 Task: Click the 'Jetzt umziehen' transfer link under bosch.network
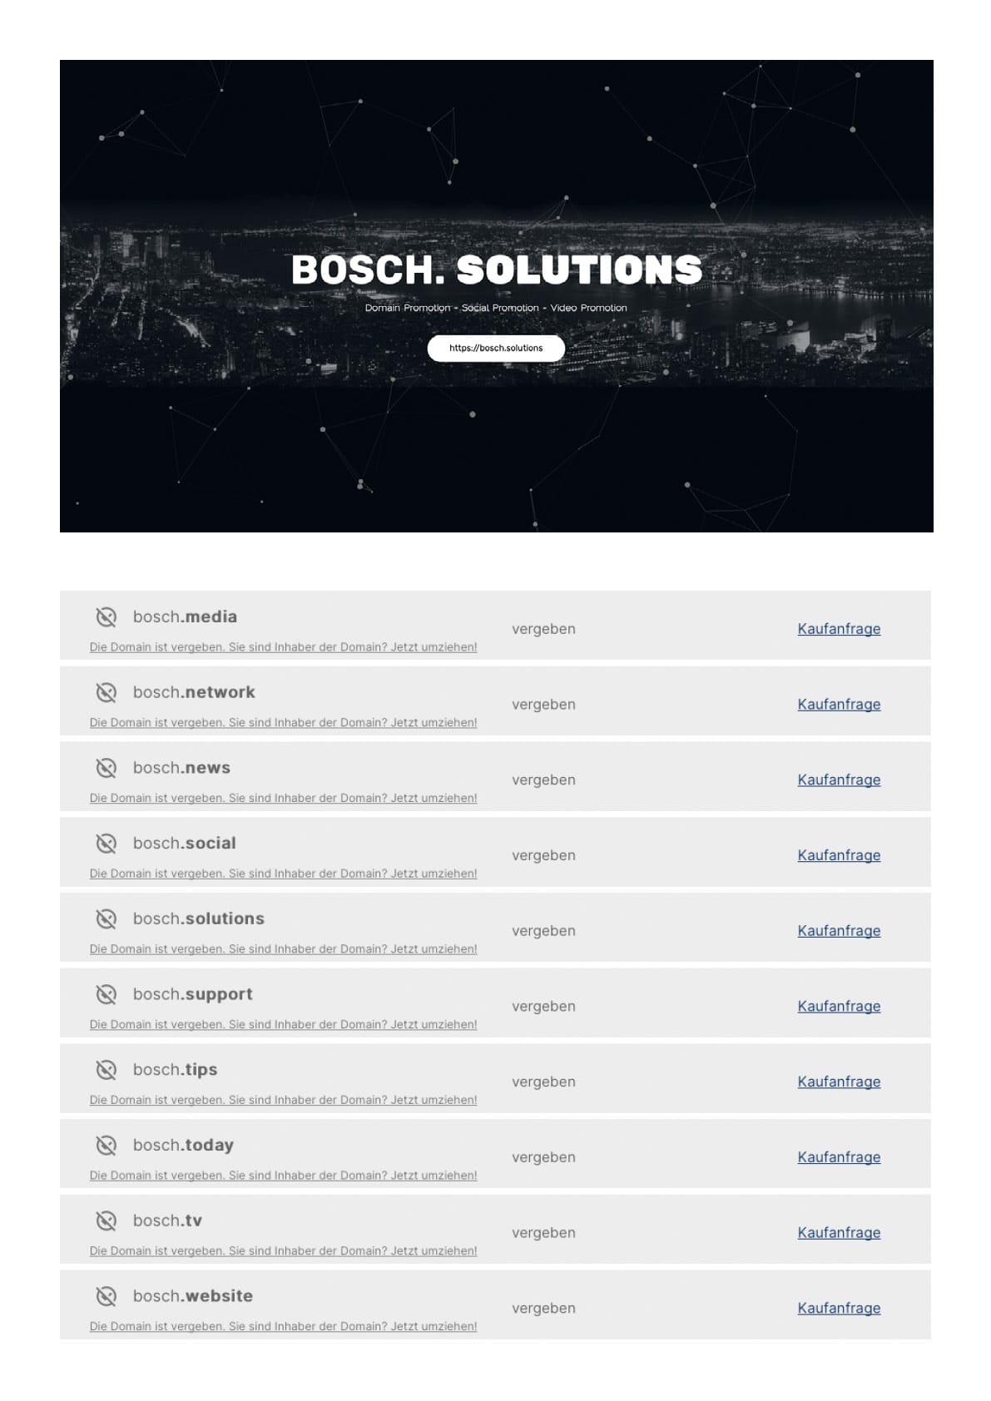pyautogui.click(x=283, y=723)
